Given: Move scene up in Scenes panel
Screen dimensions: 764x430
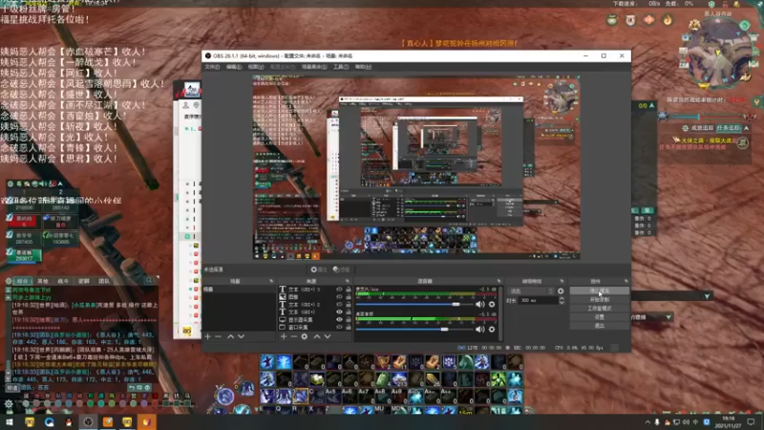Looking at the screenshot, I should (x=230, y=336).
